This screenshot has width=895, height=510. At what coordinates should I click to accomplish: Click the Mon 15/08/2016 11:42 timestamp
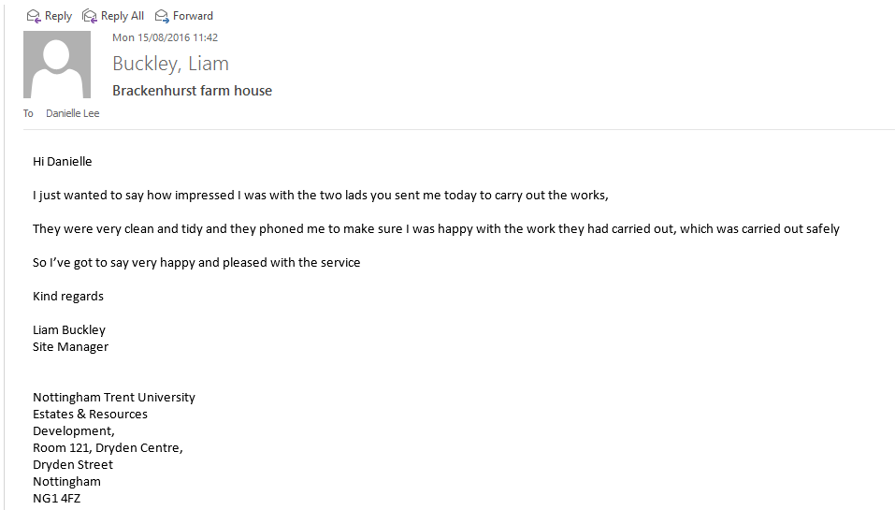(165, 37)
